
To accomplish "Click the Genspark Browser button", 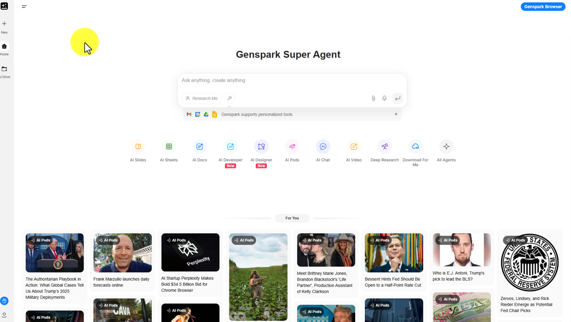I will pos(543,6).
